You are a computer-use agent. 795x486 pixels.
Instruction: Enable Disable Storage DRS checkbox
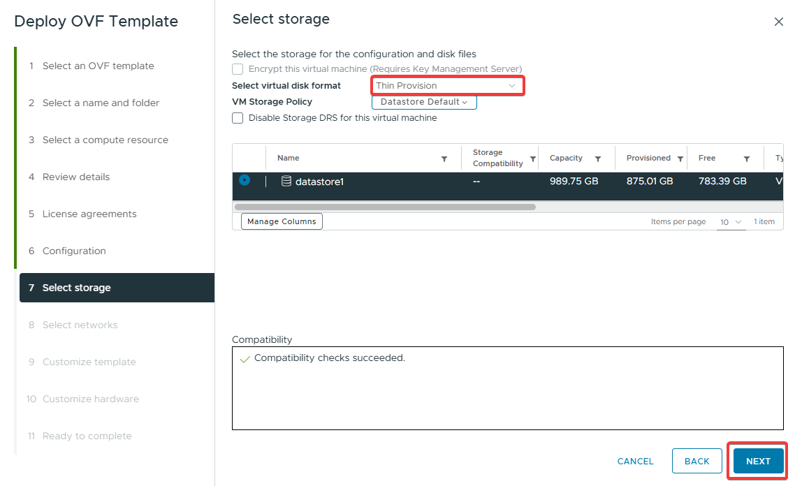pos(238,118)
